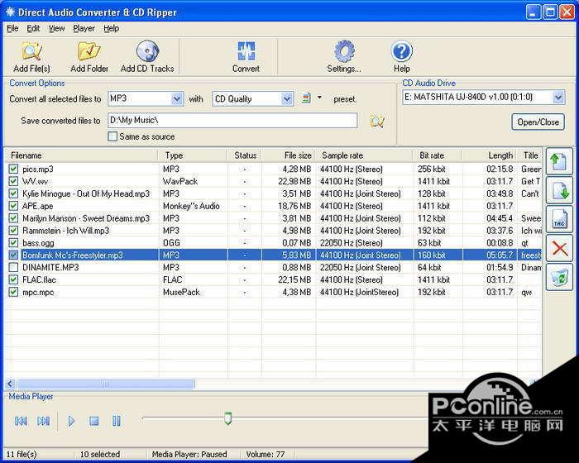
Task: Uncheck the bass.ogg checkbox
Action: (13, 242)
